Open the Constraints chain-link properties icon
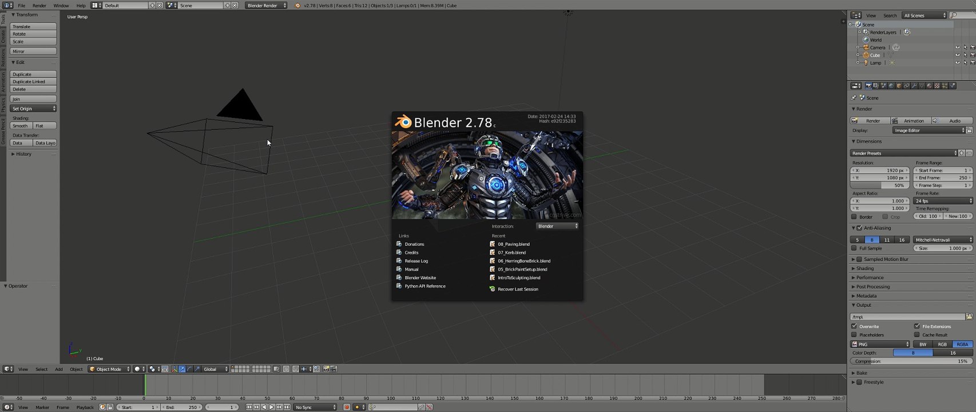 [906, 86]
